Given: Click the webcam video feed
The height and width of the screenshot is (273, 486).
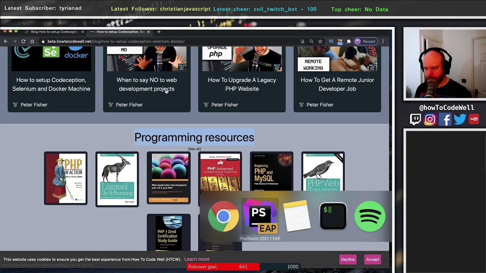Looking at the screenshot, I should point(445,63).
